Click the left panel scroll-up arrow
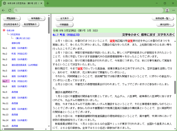The image size is (177, 131). click(x=49, y=15)
